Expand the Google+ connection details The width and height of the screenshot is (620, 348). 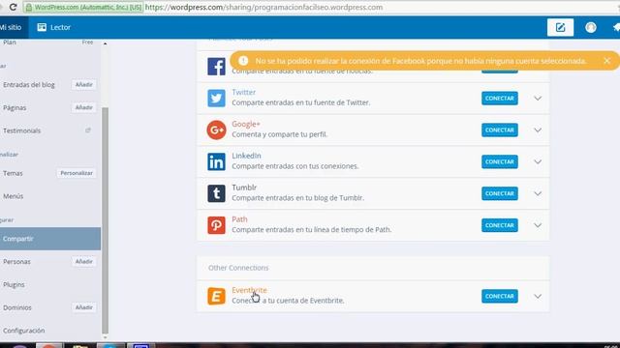click(x=538, y=130)
